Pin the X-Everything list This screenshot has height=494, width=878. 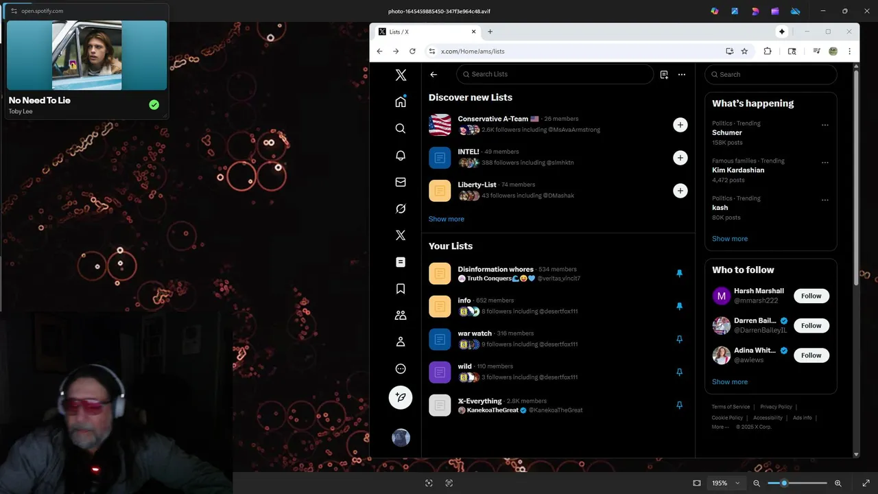coord(679,405)
